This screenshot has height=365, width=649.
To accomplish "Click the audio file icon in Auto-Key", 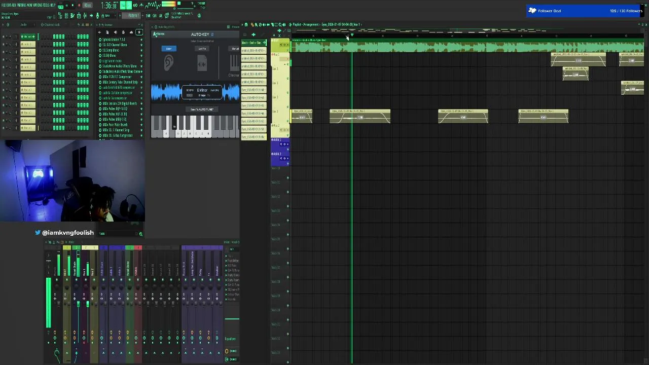I will pos(202,64).
